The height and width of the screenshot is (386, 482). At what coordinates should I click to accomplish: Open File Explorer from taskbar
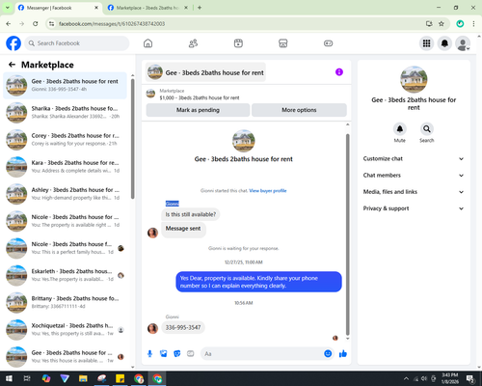83,378
